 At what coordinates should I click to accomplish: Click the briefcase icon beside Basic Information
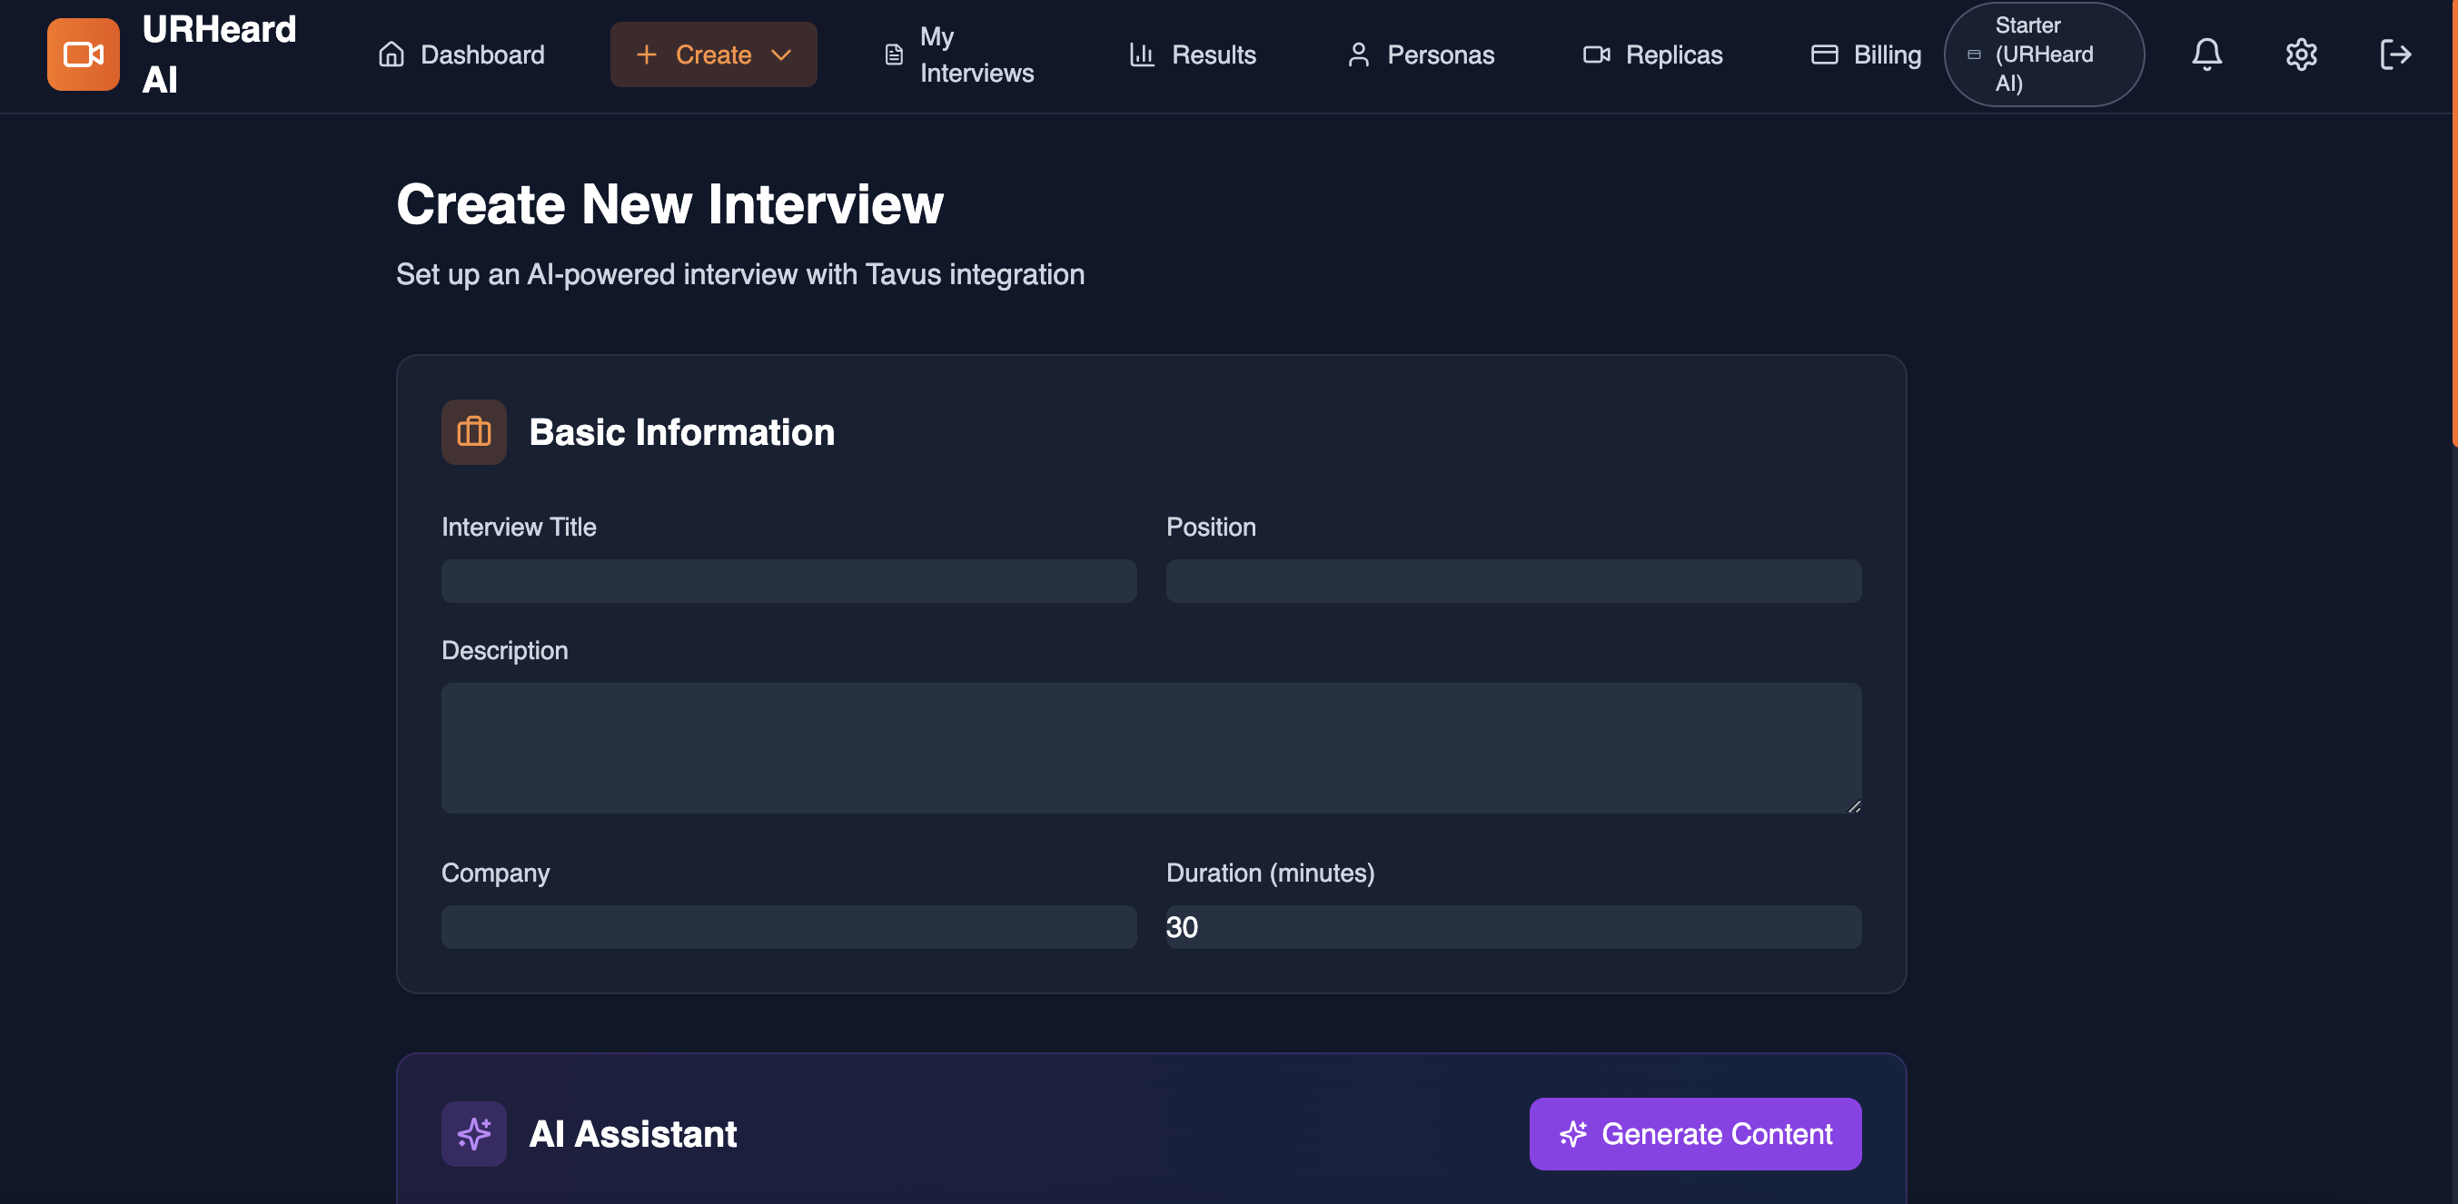point(473,432)
